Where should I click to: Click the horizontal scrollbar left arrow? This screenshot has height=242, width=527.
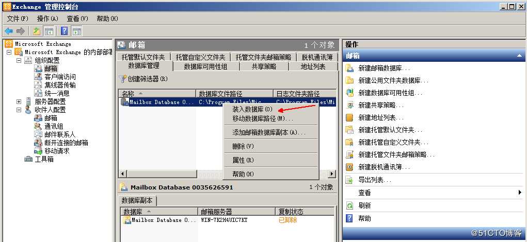(123, 174)
